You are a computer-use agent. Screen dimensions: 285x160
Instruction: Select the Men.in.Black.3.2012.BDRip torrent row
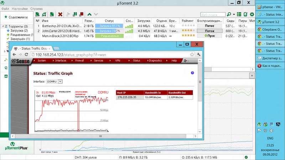click(x=144, y=36)
